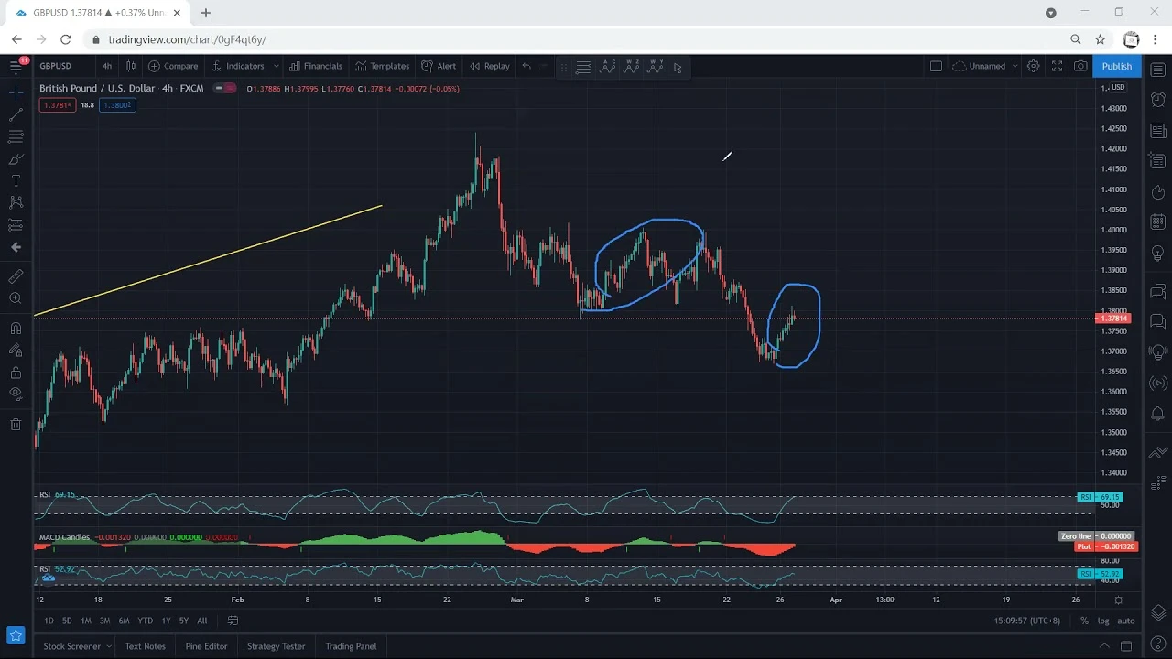1172x659 pixels.
Task: Open chart settings gear in top bar
Action: coord(1033,66)
